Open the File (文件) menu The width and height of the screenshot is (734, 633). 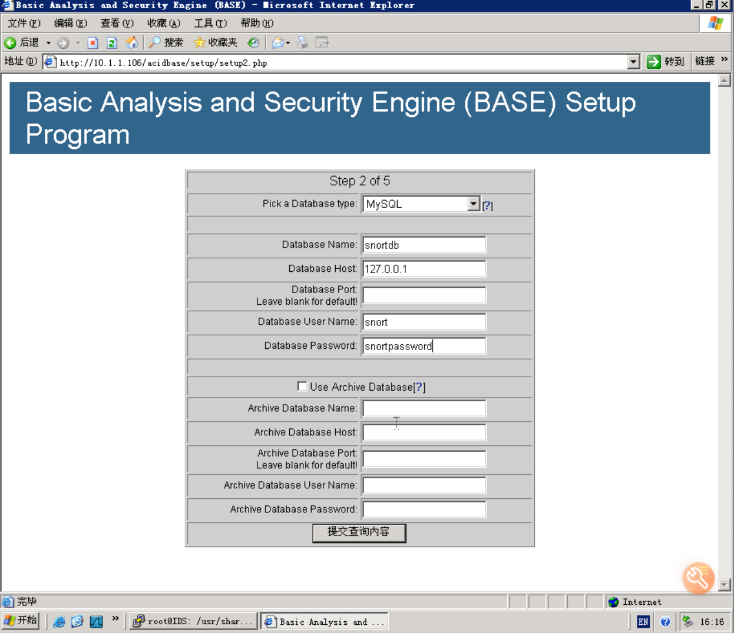[x=24, y=23]
